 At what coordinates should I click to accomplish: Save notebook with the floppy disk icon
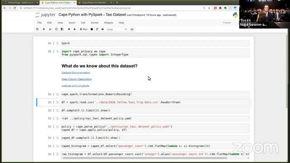[x=37, y=29]
